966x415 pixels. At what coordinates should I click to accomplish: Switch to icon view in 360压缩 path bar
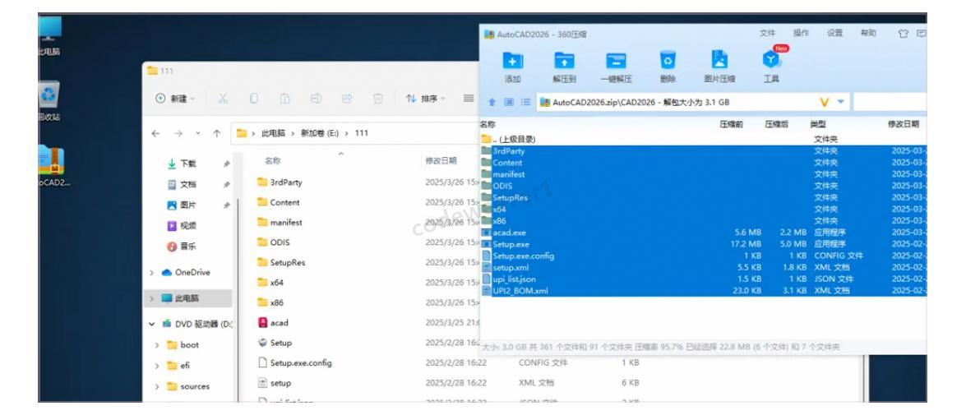click(x=509, y=103)
